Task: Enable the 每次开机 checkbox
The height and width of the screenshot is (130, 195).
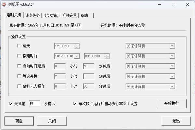Action: click(19, 76)
